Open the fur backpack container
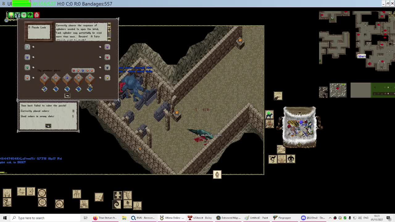Image resolution: width=395 pixels, height=222 pixels. [300, 127]
